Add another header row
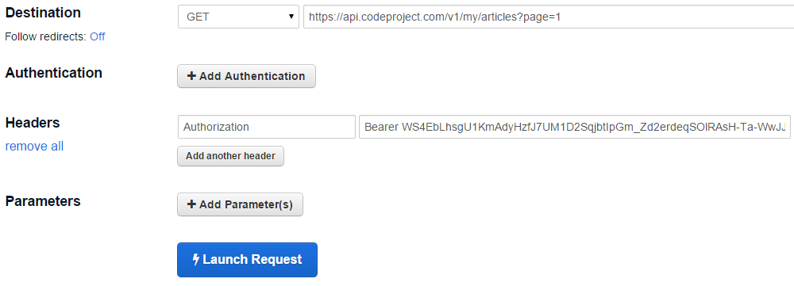Image resolution: width=794 pixels, height=286 pixels. tap(230, 156)
